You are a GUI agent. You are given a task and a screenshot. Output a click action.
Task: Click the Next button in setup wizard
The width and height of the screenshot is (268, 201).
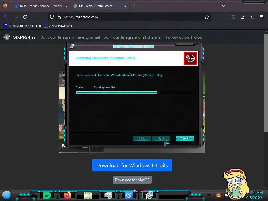pos(161,138)
